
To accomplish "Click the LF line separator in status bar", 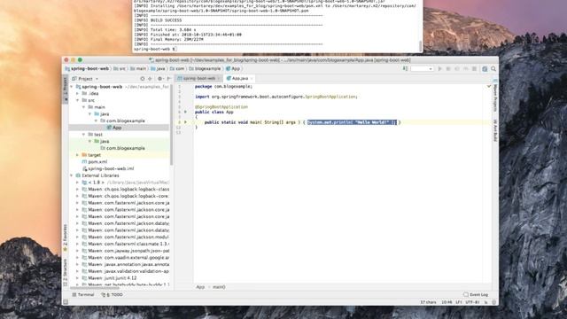I will [459, 302].
